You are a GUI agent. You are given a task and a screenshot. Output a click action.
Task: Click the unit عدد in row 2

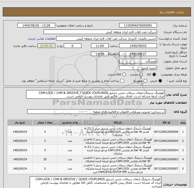pyautogui.click(x=70, y=141)
